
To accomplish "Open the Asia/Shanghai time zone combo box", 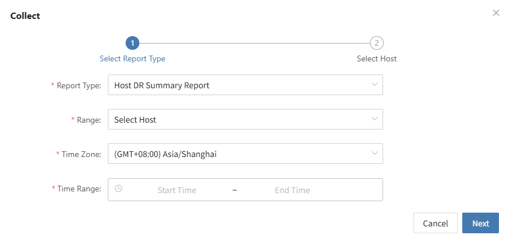I will [245, 154].
